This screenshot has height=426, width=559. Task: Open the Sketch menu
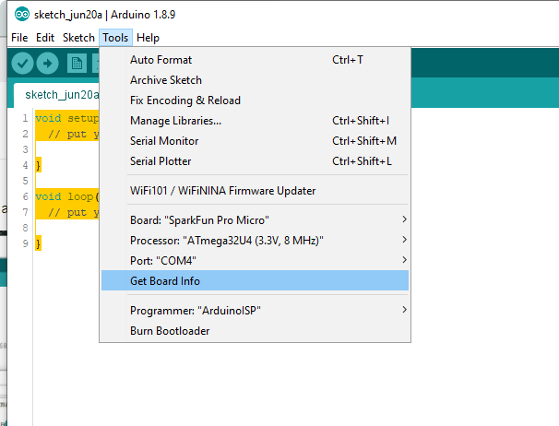coord(78,38)
